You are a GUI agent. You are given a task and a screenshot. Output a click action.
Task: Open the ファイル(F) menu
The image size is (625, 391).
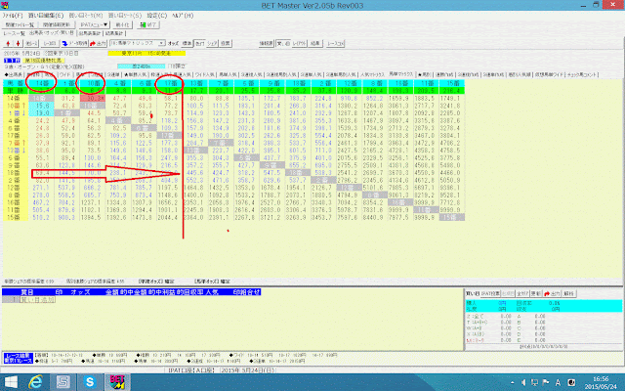point(13,16)
